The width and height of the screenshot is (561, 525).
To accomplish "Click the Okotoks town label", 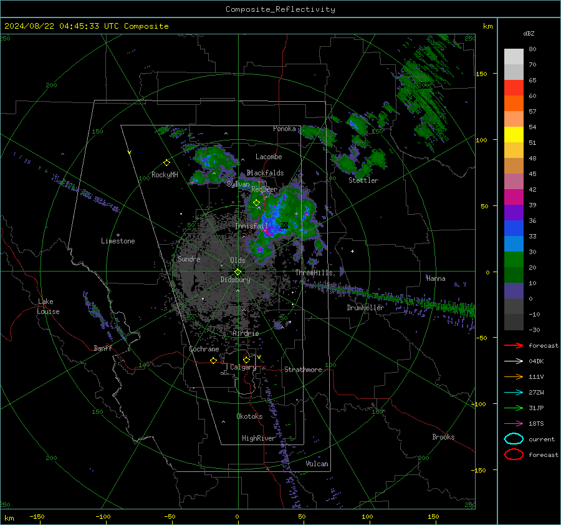I will click(249, 416).
